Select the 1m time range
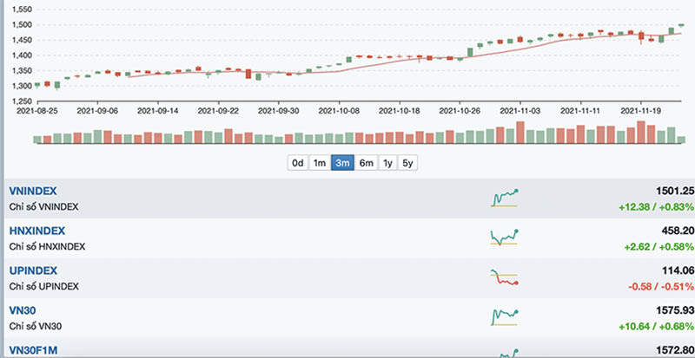The height and width of the screenshot is (358, 695). [320, 163]
